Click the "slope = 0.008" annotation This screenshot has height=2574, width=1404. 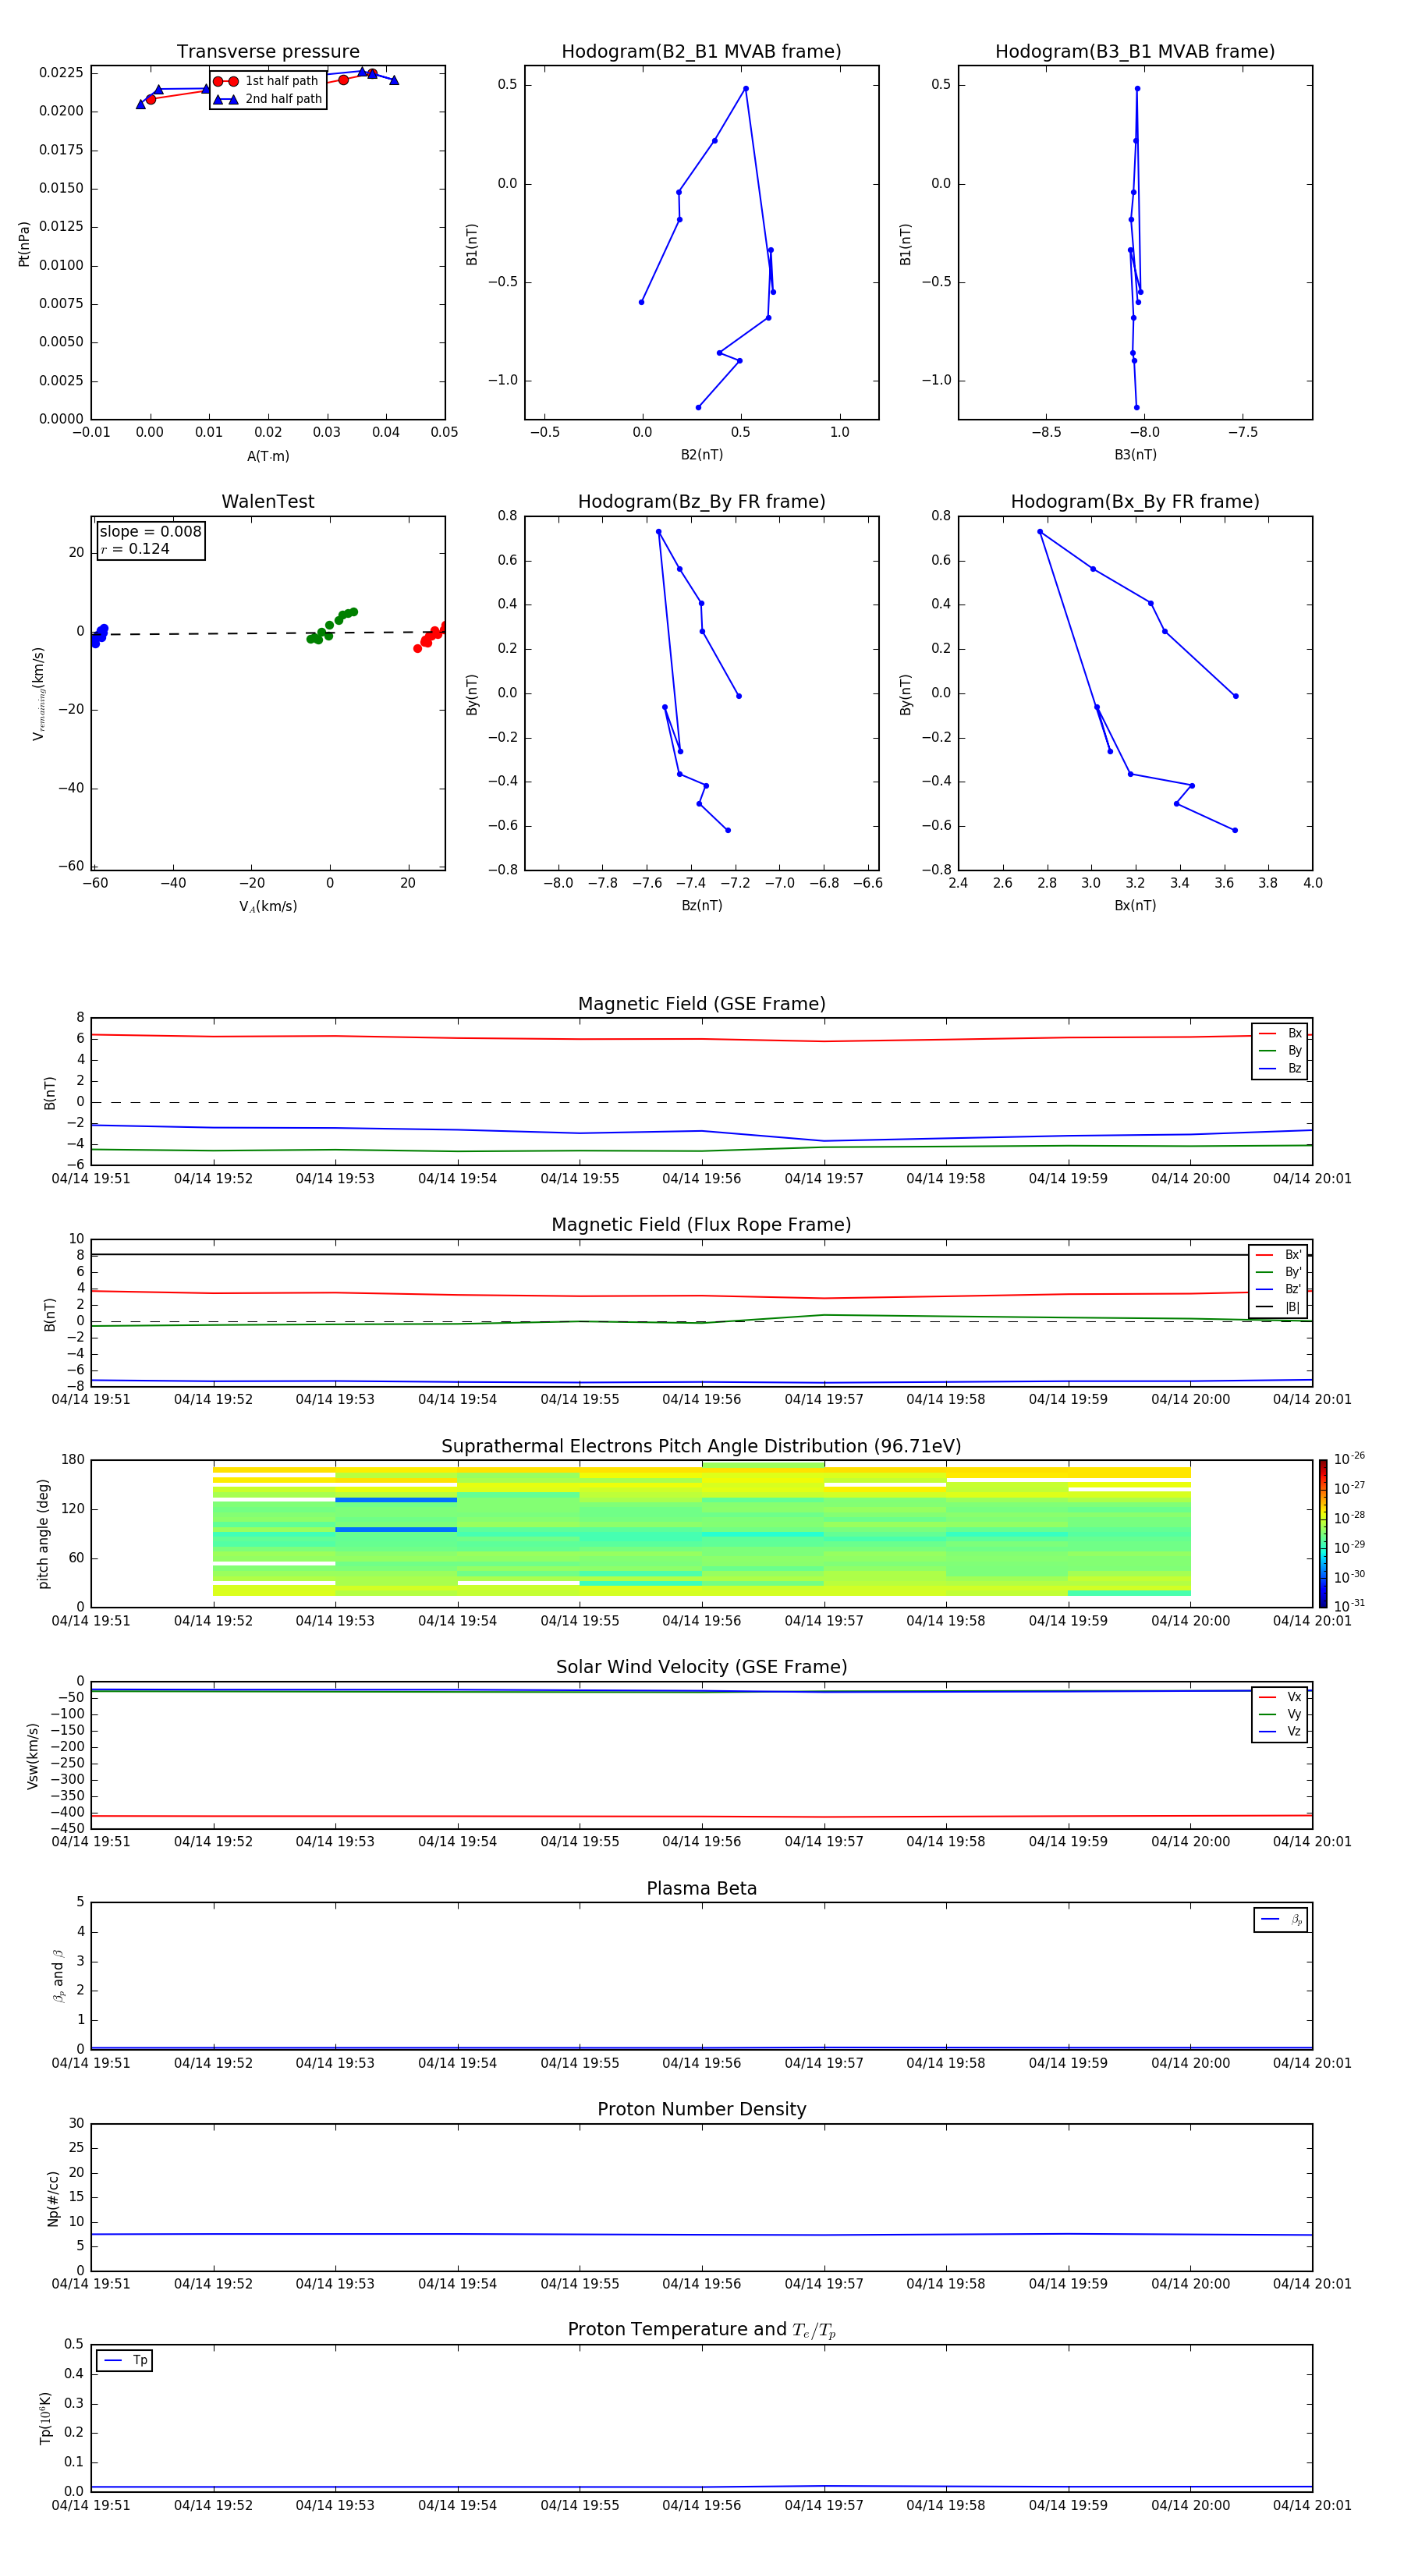pyautogui.click(x=150, y=532)
